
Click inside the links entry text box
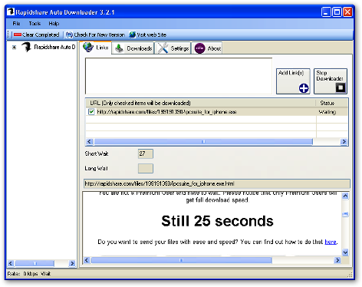point(179,76)
